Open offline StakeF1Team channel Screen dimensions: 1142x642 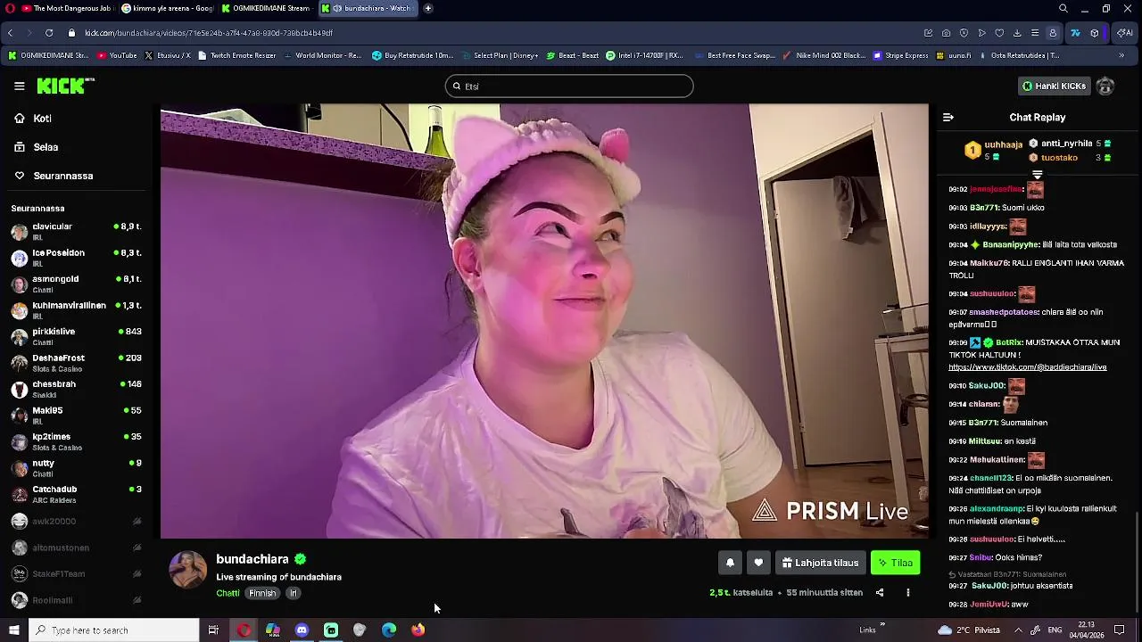[x=76, y=573]
